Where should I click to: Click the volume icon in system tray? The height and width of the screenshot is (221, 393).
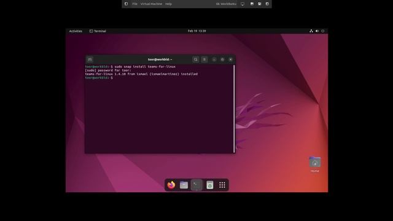coord(317,31)
